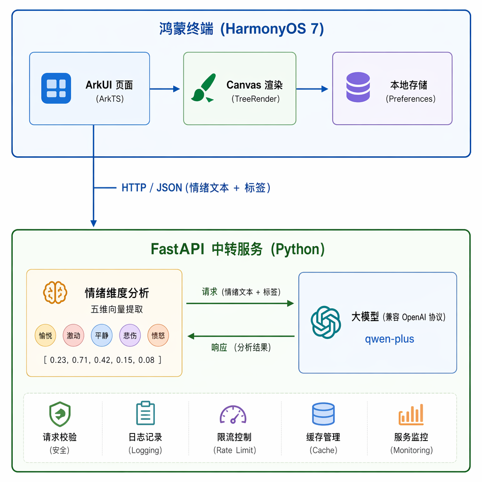Image resolution: width=482 pixels, height=482 pixels.
Task: Click the blue ArkUI grid icon
Action: 56,88
